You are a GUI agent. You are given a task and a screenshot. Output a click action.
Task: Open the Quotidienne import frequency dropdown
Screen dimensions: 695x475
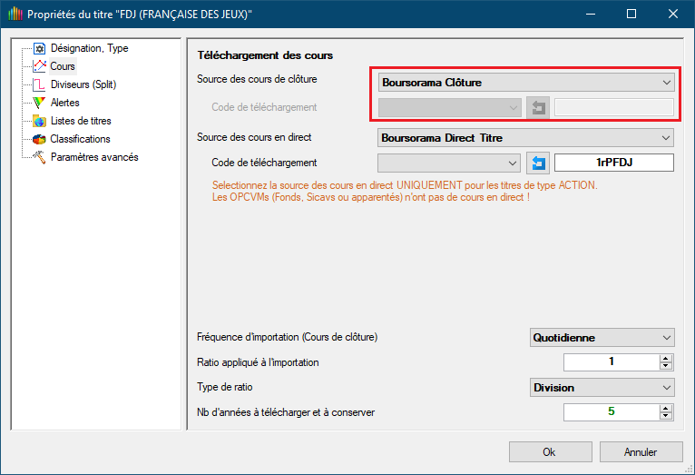(602, 338)
